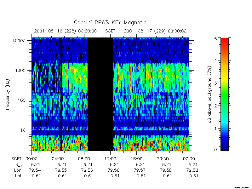Click the colorbar tick label 3

click(x=215, y=83)
